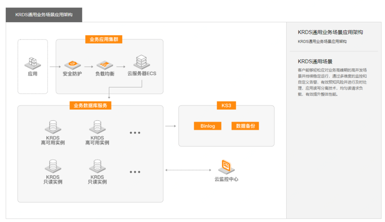
Task: Click the 云监控中心 text label
Action: tap(227, 179)
